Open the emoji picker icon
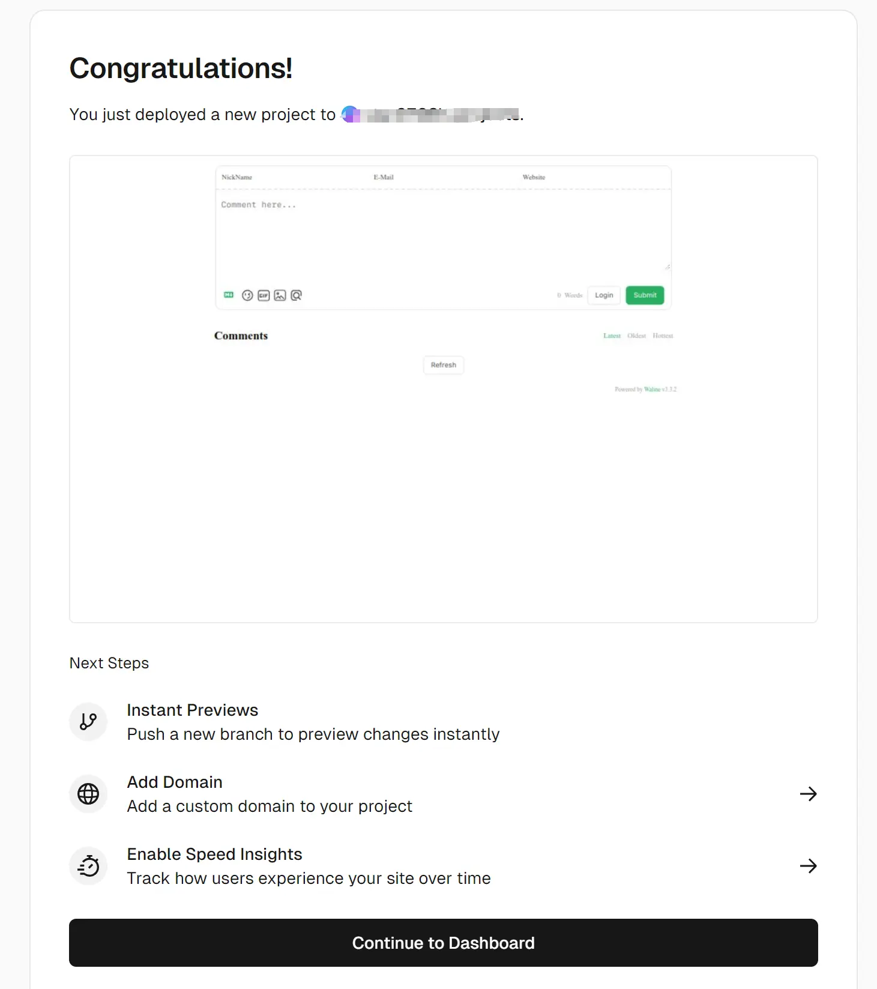The width and height of the screenshot is (877, 989). pyautogui.click(x=247, y=295)
